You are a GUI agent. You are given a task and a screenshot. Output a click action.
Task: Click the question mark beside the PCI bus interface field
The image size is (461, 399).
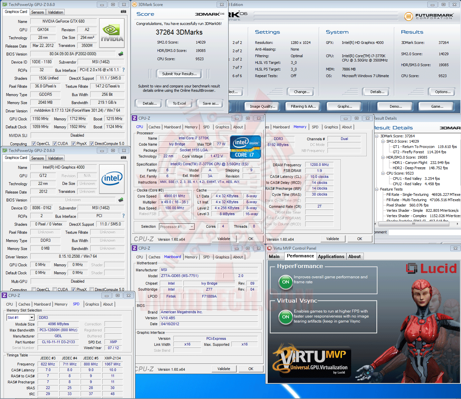pyautogui.click(x=123, y=216)
